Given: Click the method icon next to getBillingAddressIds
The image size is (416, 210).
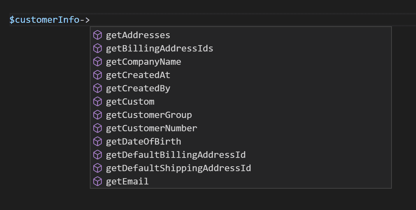Looking at the screenshot, I should click(x=97, y=48).
